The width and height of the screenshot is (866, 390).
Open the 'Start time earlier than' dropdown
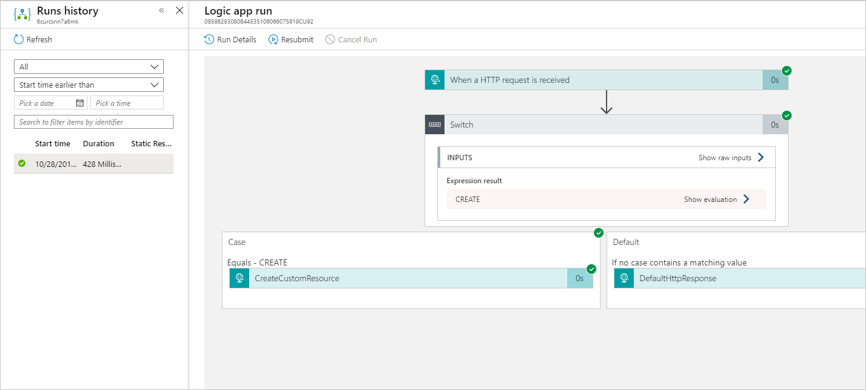point(89,85)
